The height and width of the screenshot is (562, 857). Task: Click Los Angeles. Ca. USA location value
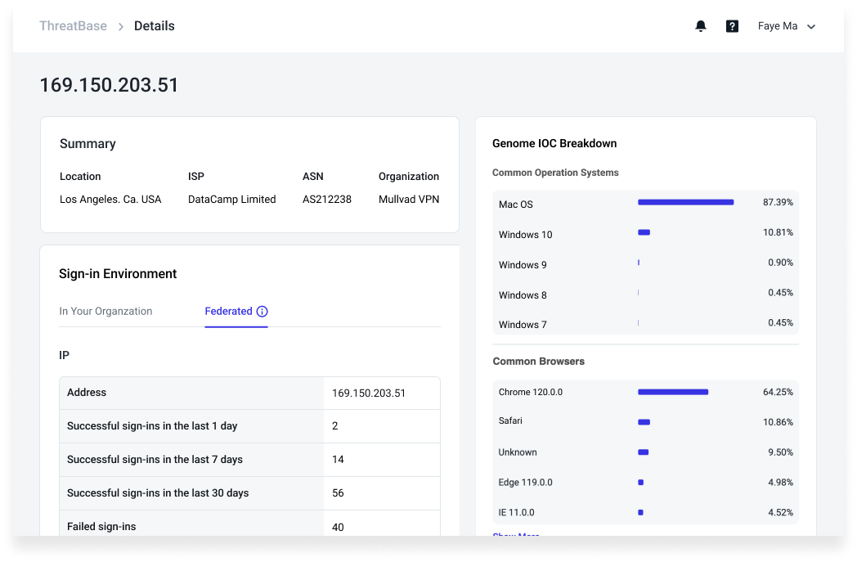[x=110, y=199]
